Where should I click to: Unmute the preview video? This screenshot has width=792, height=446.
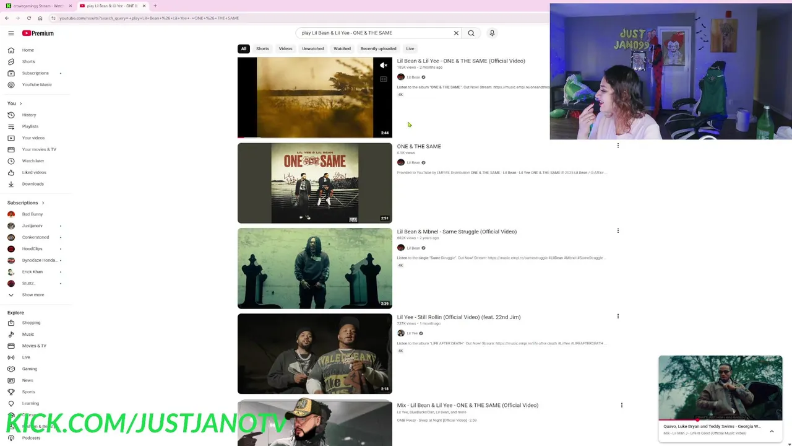point(384,65)
